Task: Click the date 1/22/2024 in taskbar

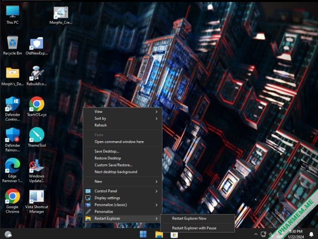Action: [296, 237]
